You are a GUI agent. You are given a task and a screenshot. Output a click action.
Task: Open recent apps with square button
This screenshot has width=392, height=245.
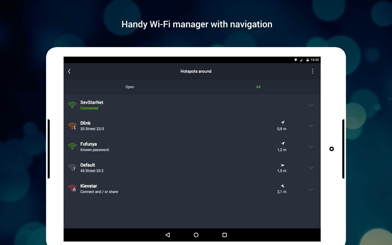tap(224, 235)
